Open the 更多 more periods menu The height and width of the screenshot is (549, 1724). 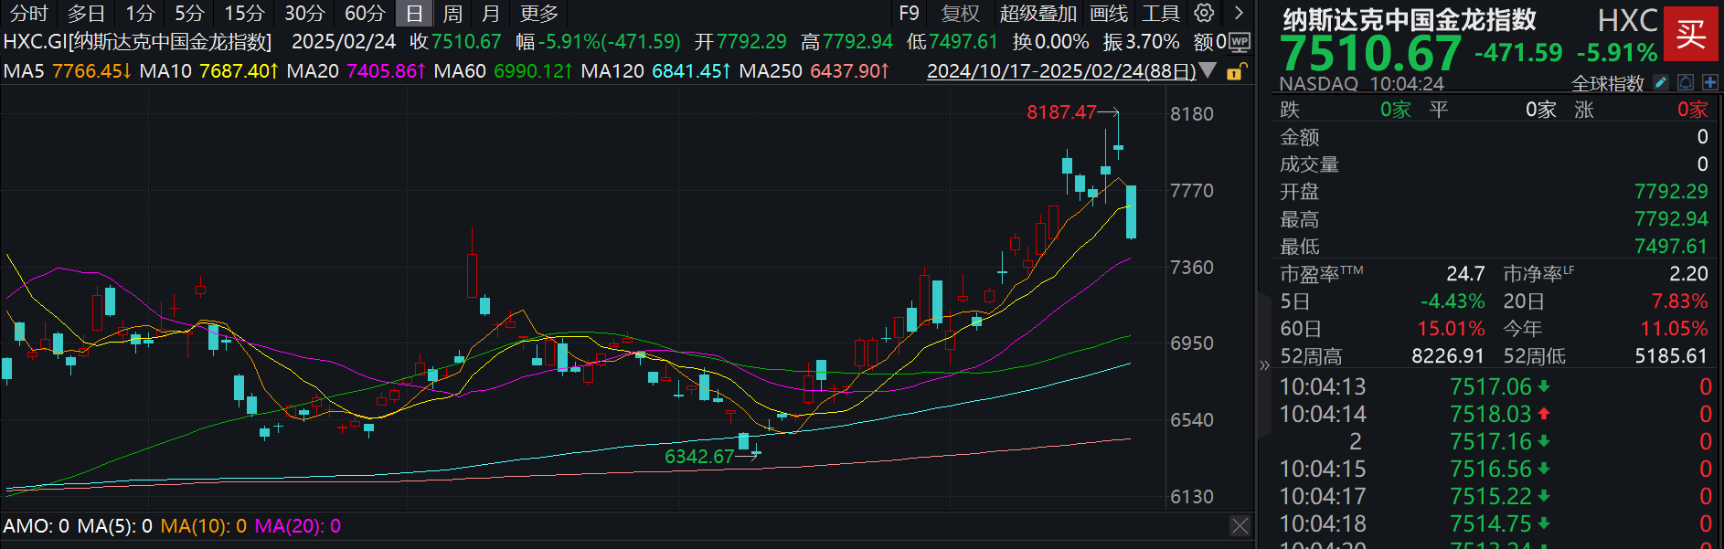[x=539, y=13]
